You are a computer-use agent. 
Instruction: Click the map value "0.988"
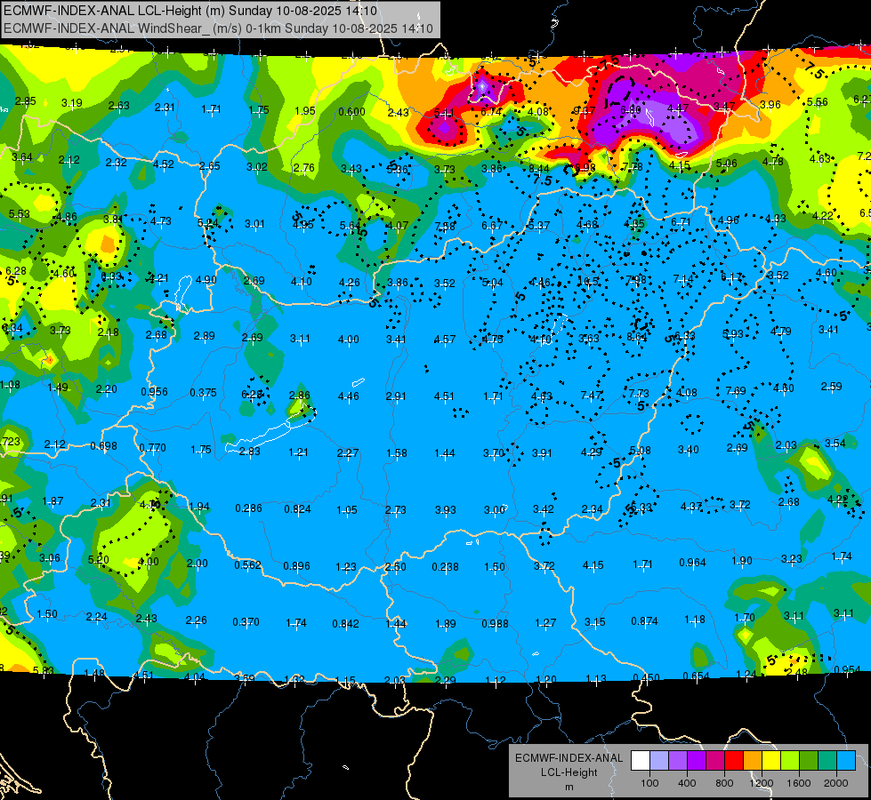495,623
